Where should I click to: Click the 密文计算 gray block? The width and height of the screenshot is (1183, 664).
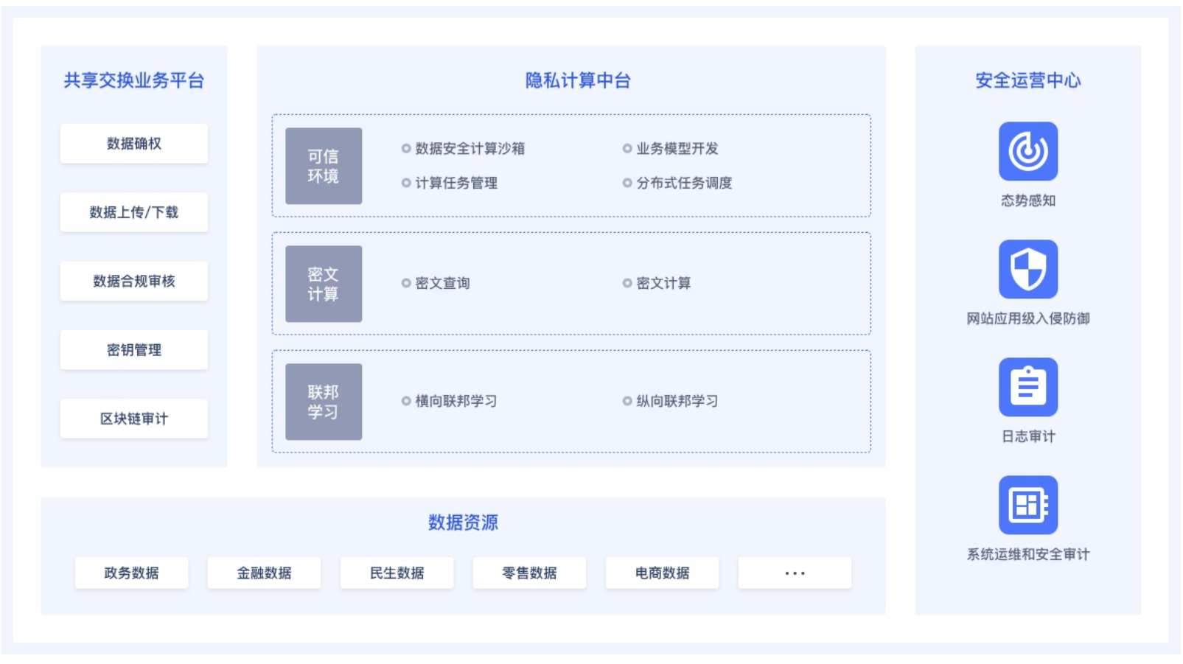click(x=324, y=284)
